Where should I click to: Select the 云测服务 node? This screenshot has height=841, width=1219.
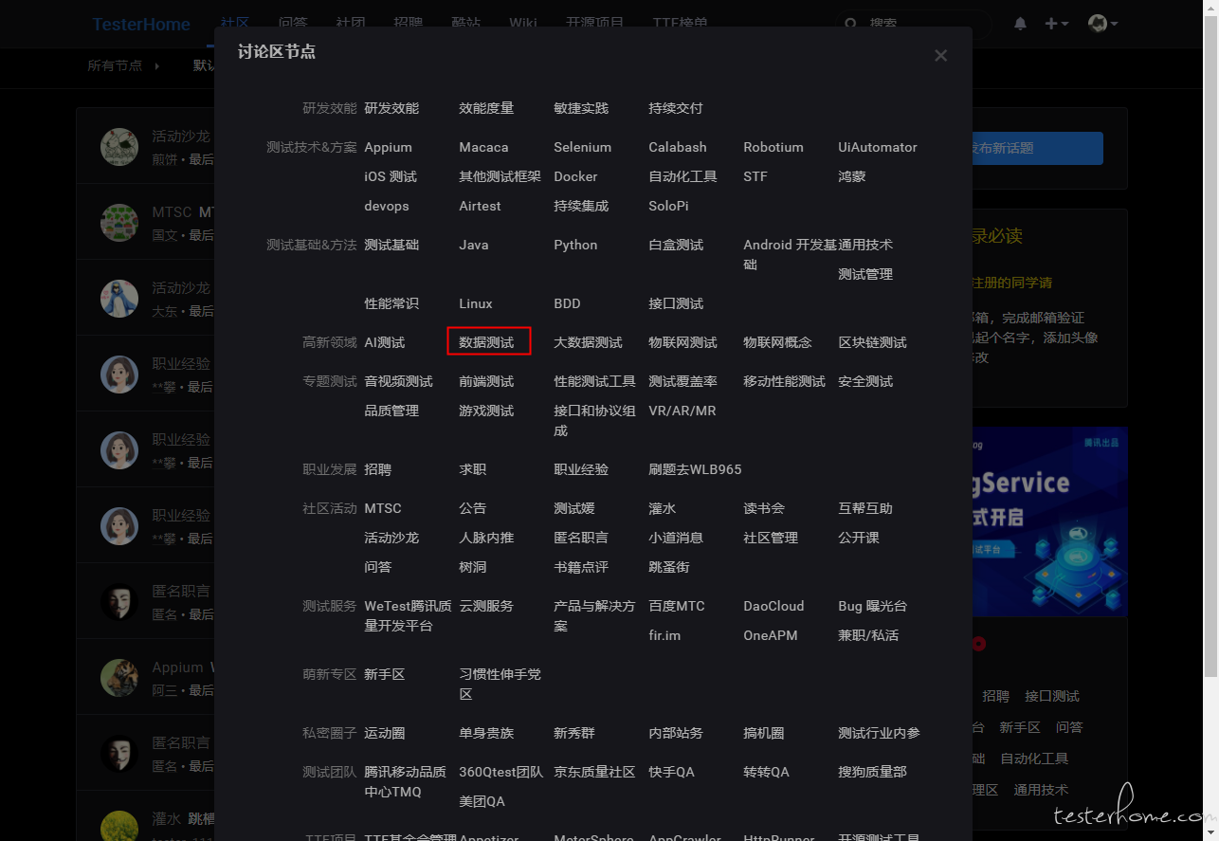point(486,606)
